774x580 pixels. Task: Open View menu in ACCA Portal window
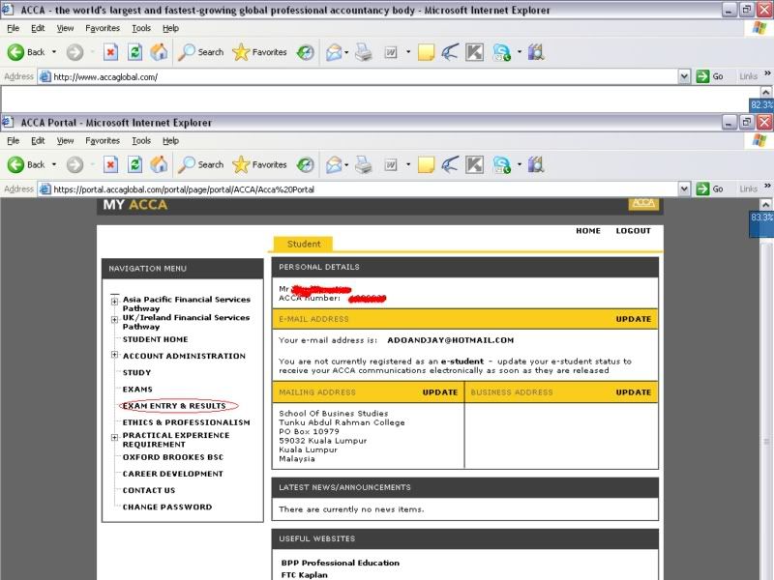[x=65, y=141]
